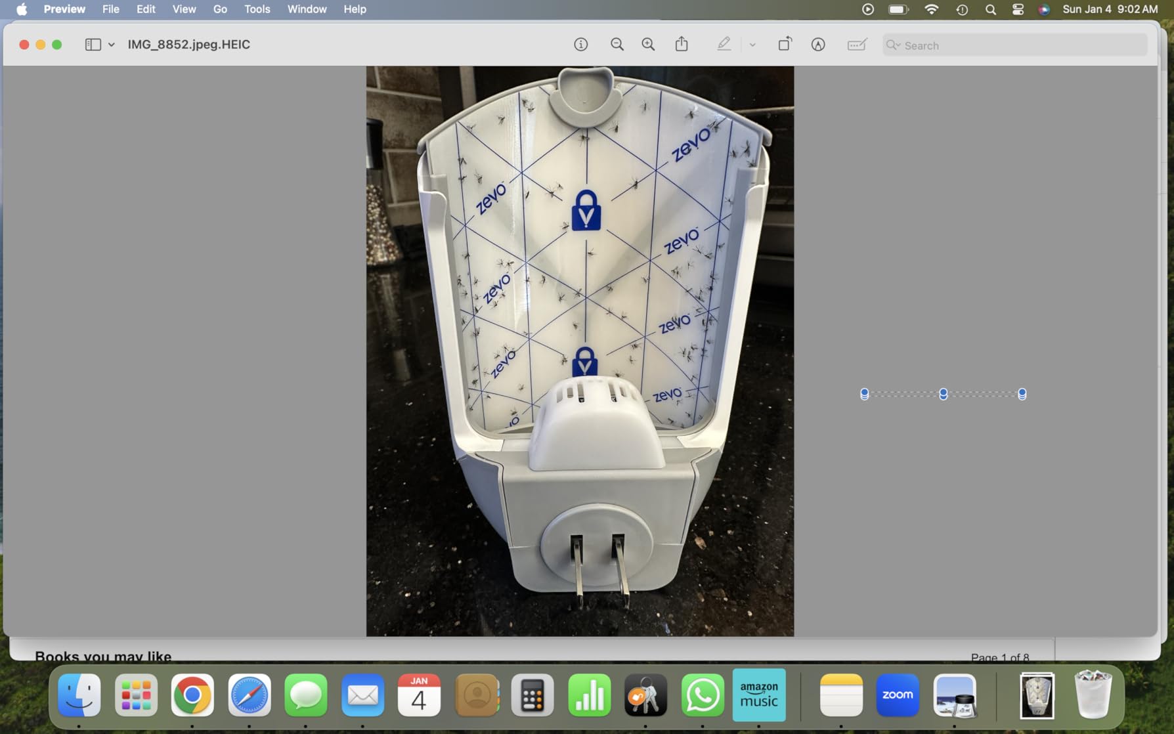Image resolution: width=1174 pixels, height=734 pixels.
Task: Rotate the image using toolbar button
Action: 785,45
